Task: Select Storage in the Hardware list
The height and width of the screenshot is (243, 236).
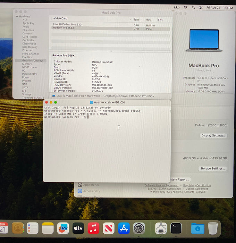Action: (x=27, y=94)
